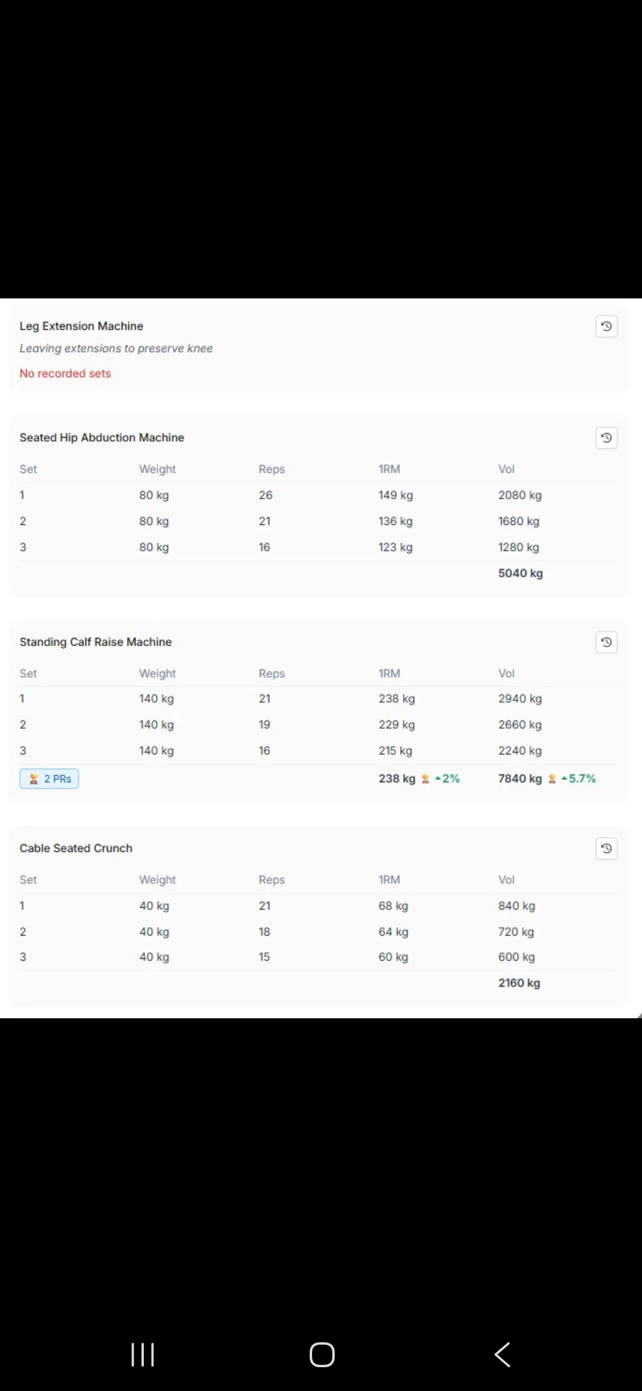Select Standing Calf Raise Machine title
Screen dimensions: 642x1391
[96, 642]
